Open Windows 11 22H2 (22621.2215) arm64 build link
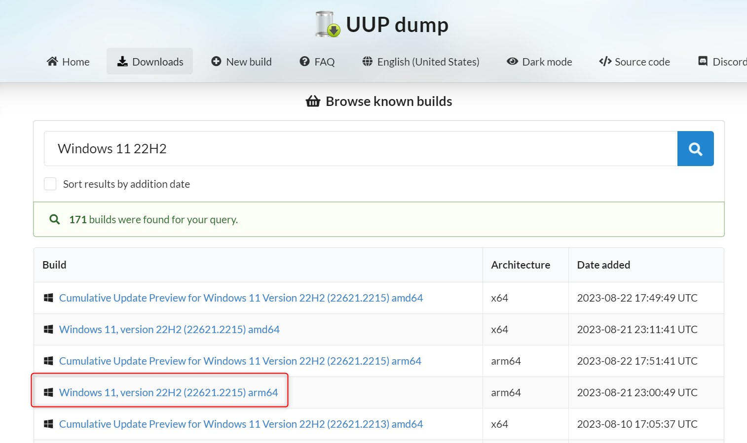Image resolution: width=747 pixels, height=443 pixels. [168, 393]
